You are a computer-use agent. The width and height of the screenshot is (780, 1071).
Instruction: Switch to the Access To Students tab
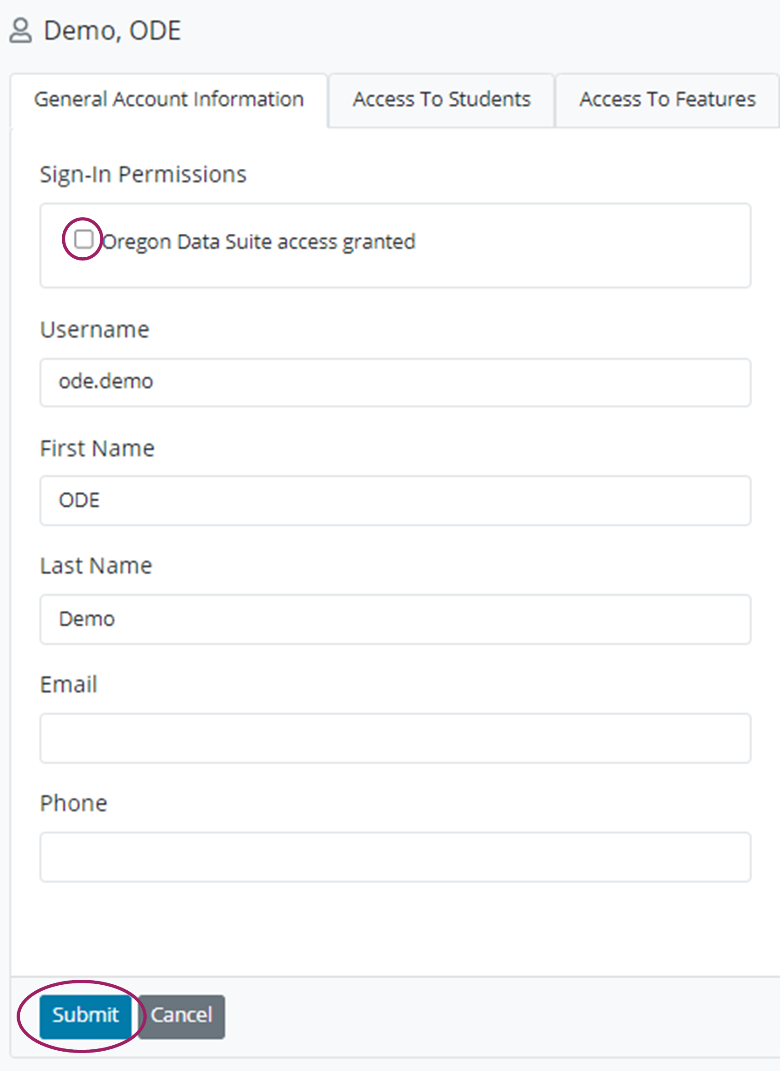441,99
